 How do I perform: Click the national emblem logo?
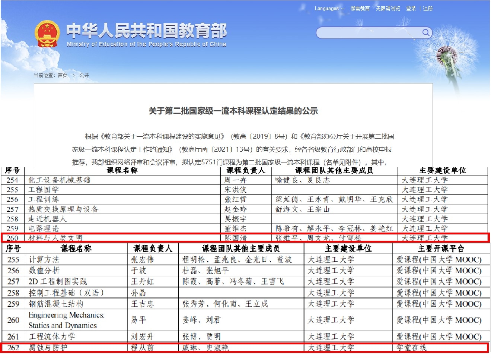point(47,34)
